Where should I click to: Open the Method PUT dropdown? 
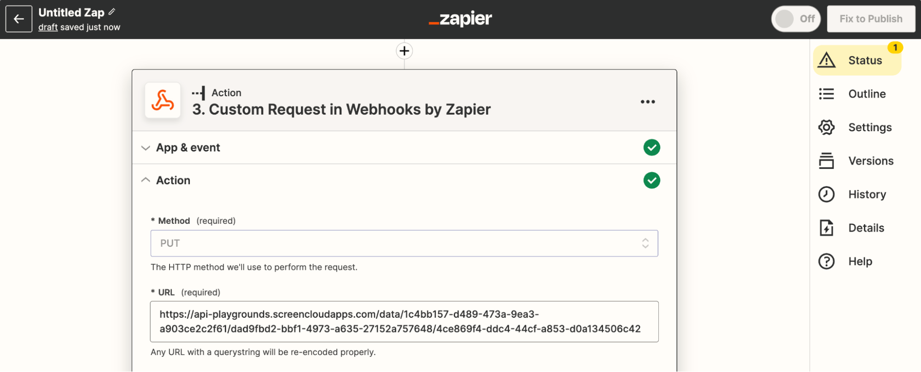[404, 244]
